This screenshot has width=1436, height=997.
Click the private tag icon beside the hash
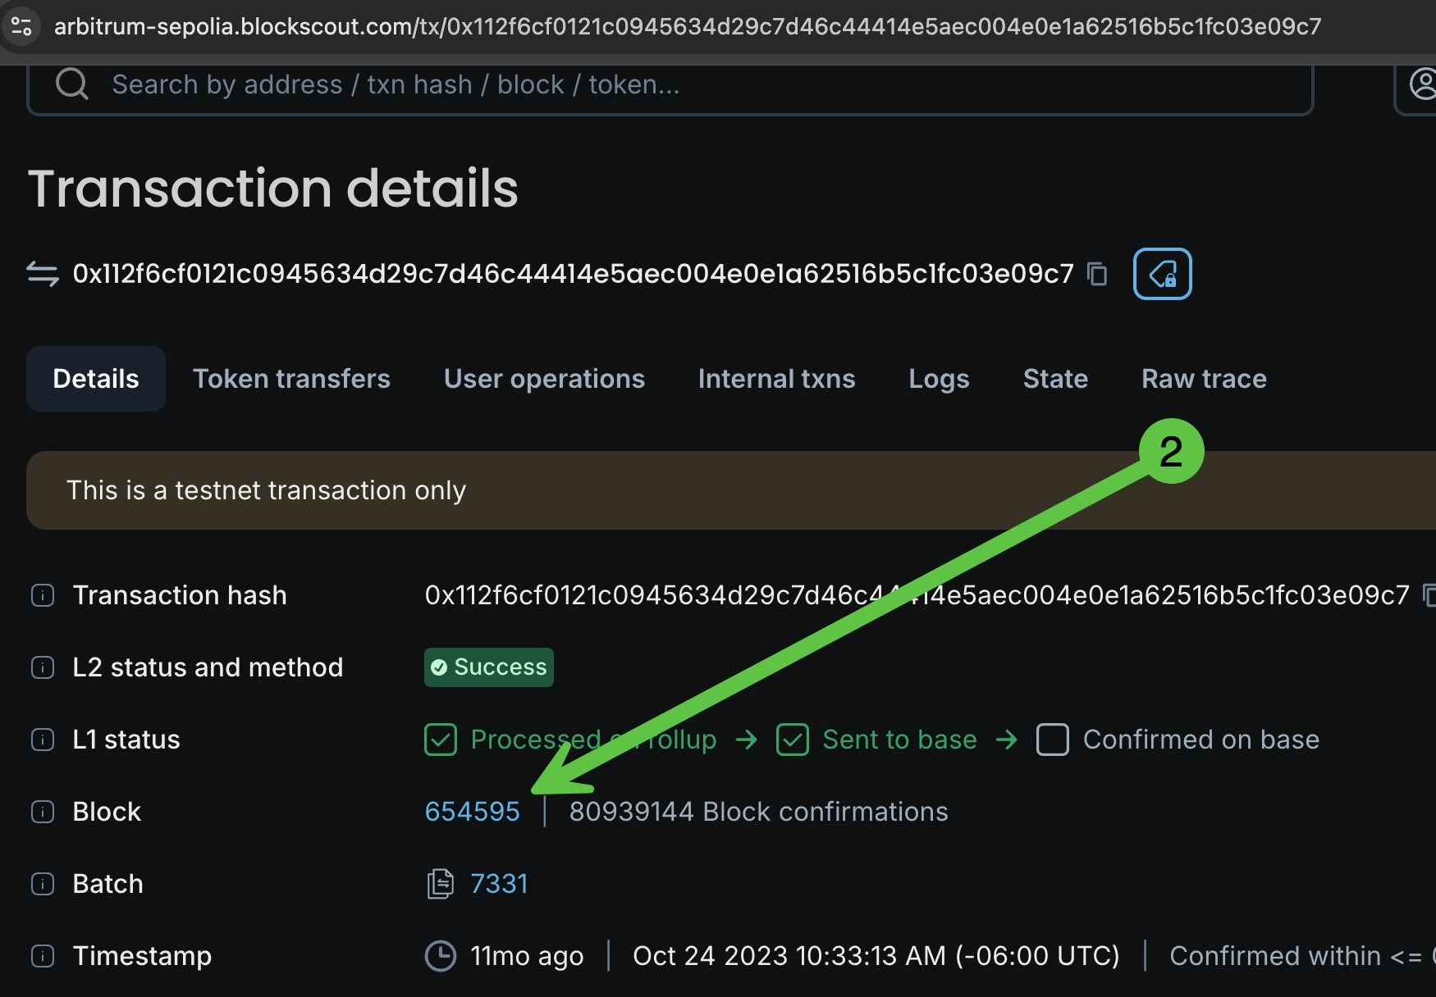point(1162,273)
